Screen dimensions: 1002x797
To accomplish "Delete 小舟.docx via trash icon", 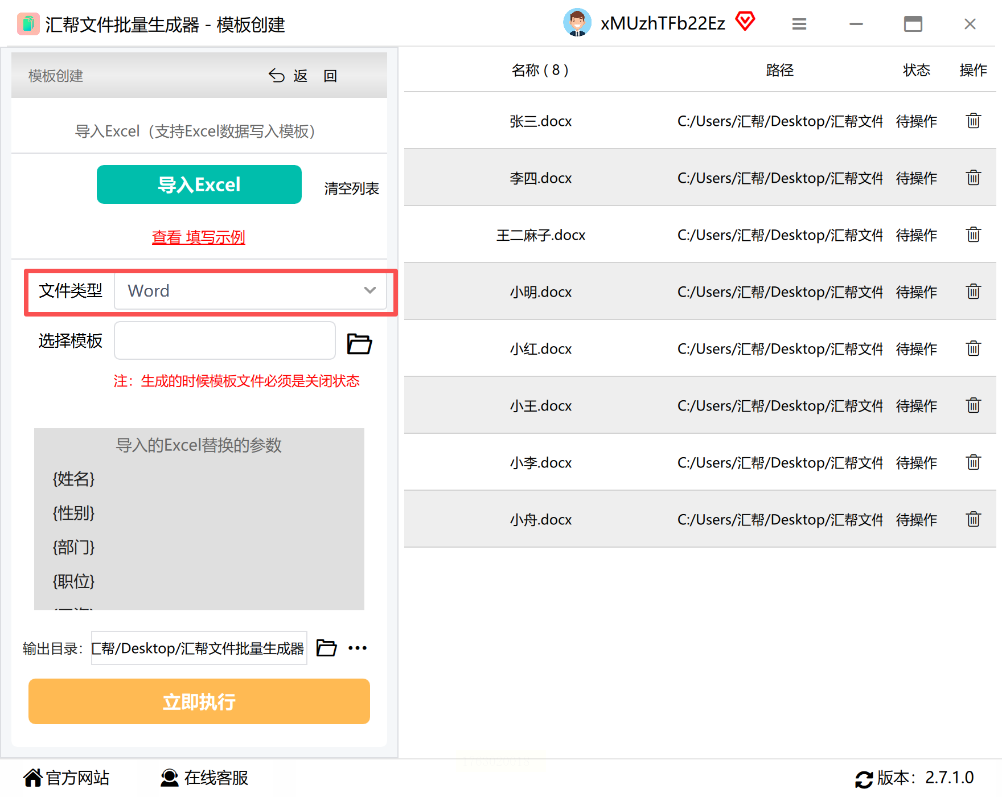I will (x=973, y=519).
